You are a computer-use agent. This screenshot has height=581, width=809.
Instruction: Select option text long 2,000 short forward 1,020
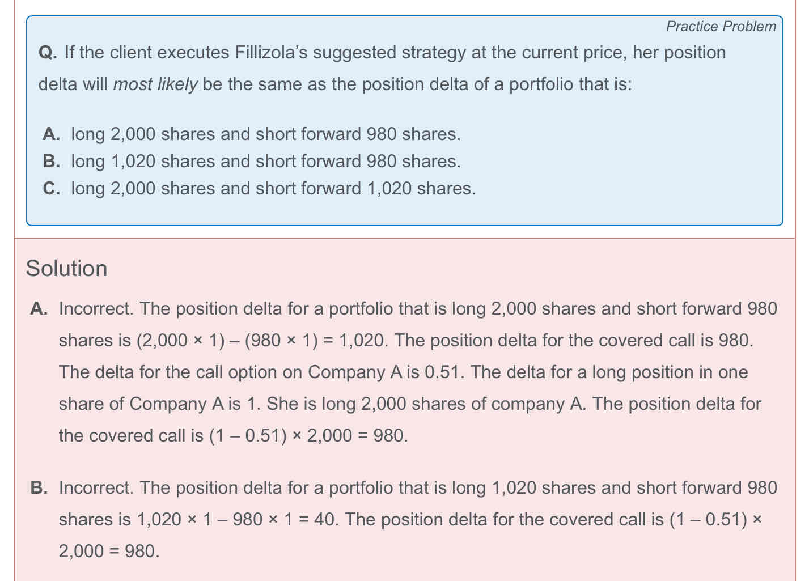point(273,188)
